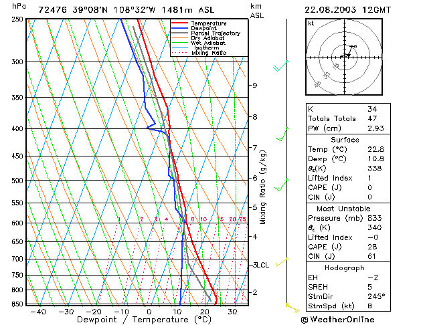Click the 9 km altitude label

point(254,86)
